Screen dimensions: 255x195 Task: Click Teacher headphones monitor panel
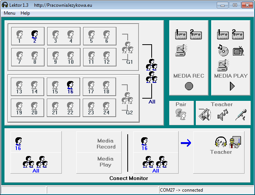click(x=219, y=153)
